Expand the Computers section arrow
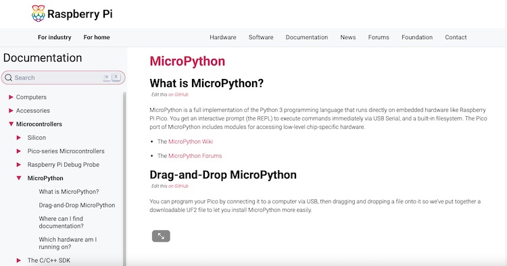Screen dimensions: 507x266 click(x=11, y=97)
